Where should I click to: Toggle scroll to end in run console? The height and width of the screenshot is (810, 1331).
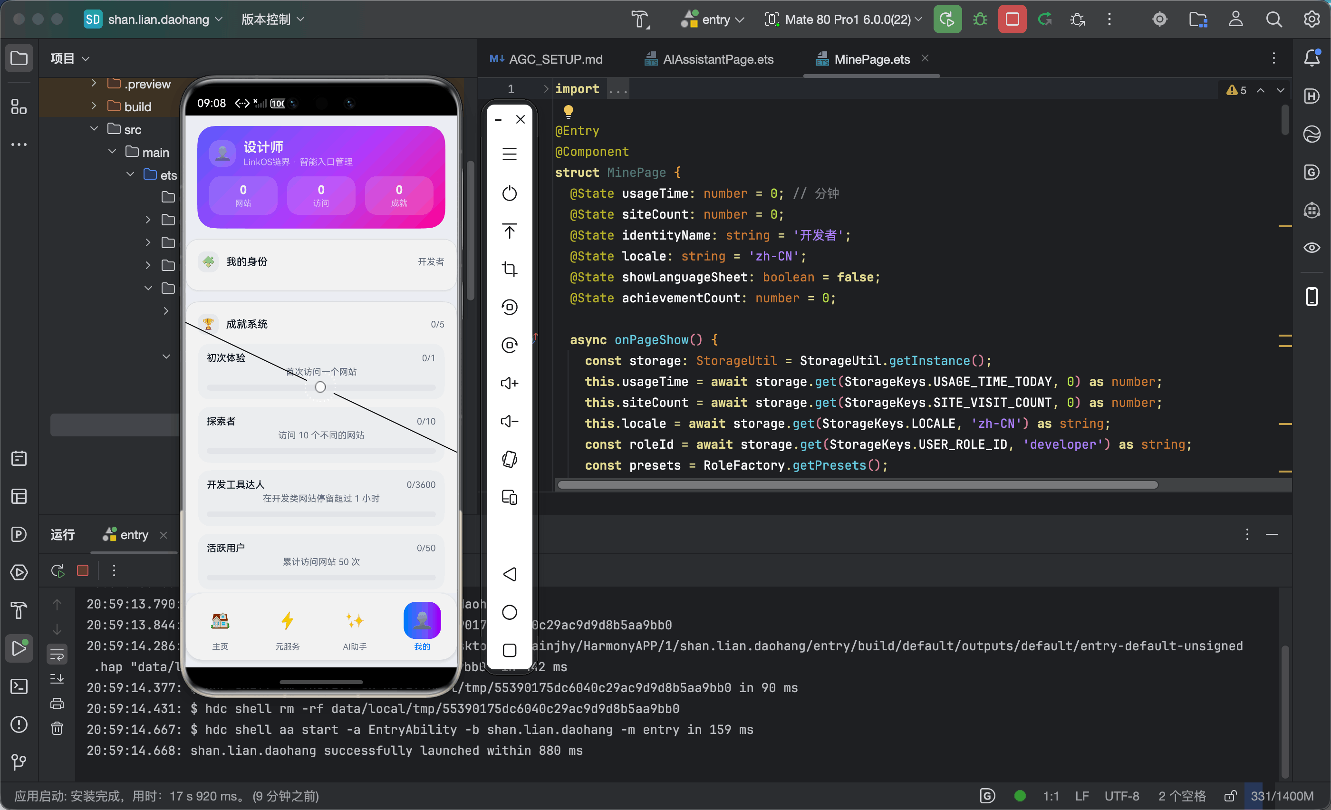pyautogui.click(x=57, y=678)
